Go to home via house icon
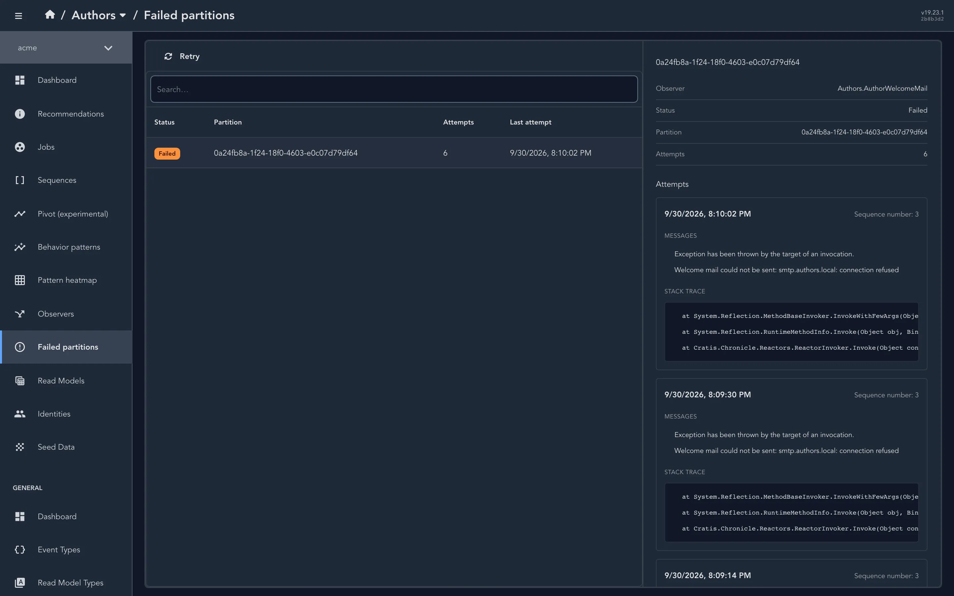This screenshot has width=954, height=596. [50, 15]
